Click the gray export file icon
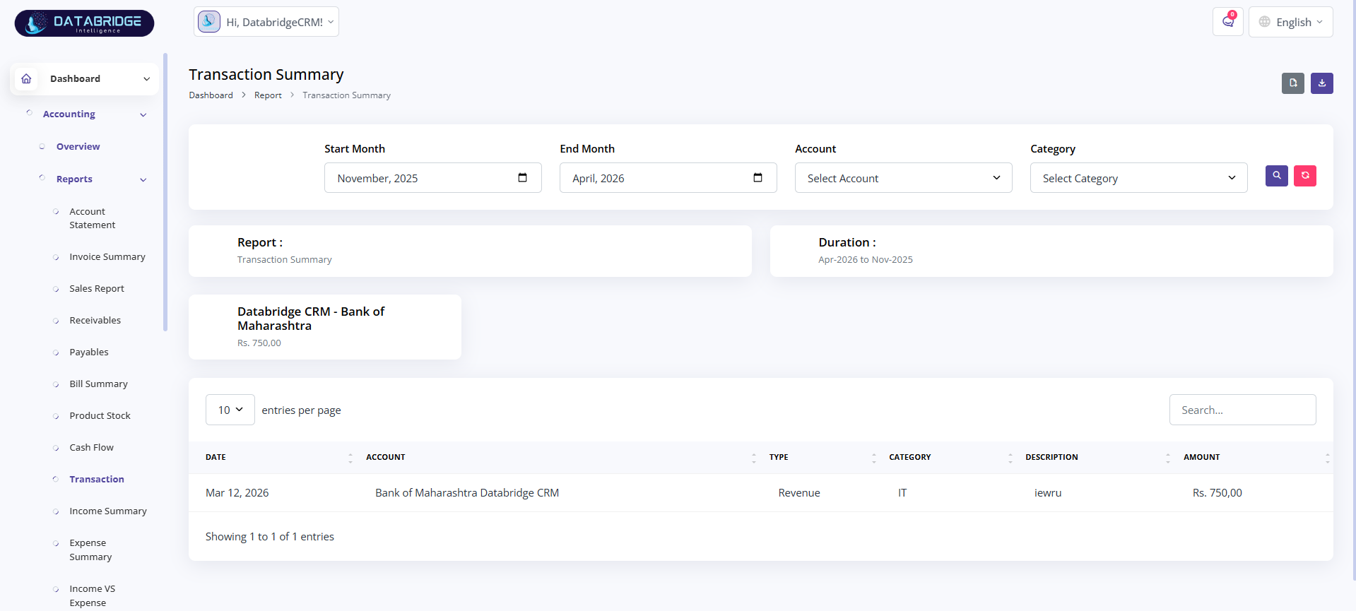The width and height of the screenshot is (1356, 611). 1293,83
